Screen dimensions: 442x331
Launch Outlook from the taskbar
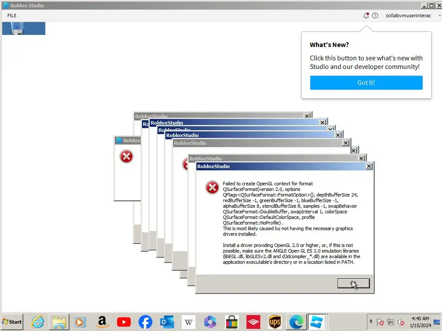click(167, 322)
